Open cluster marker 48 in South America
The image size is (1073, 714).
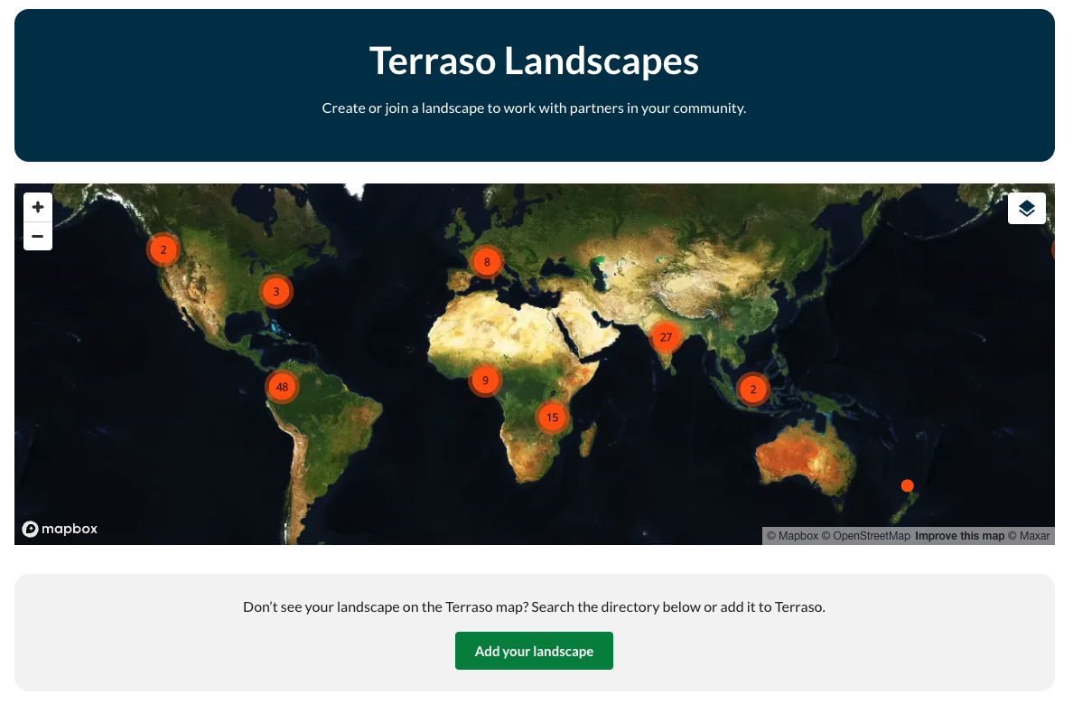click(x=282, y=387)
